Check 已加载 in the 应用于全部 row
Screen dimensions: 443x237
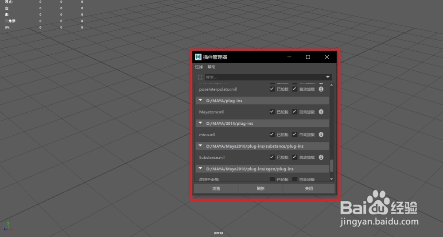pos(272,179)
